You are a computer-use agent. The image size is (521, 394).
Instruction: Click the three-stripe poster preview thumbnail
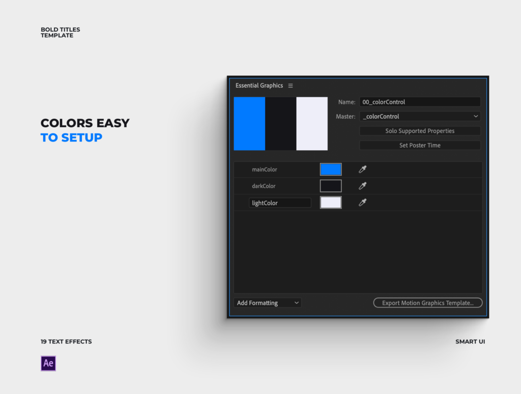pyautogui.click(x=281, y=124)
